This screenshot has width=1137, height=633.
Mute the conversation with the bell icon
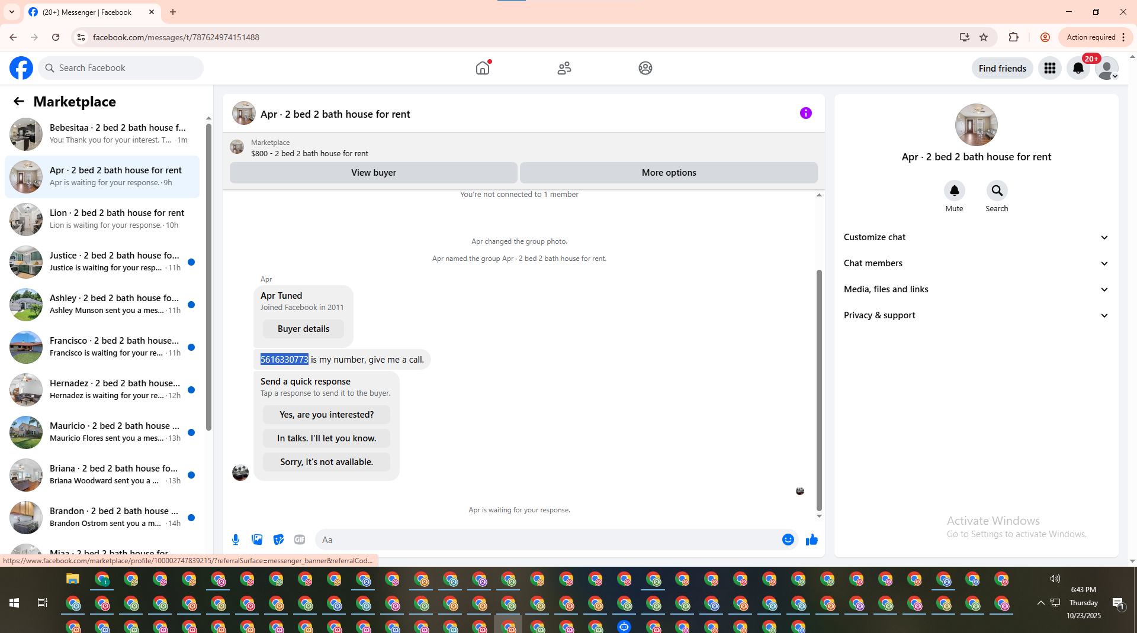click(954, 190)
